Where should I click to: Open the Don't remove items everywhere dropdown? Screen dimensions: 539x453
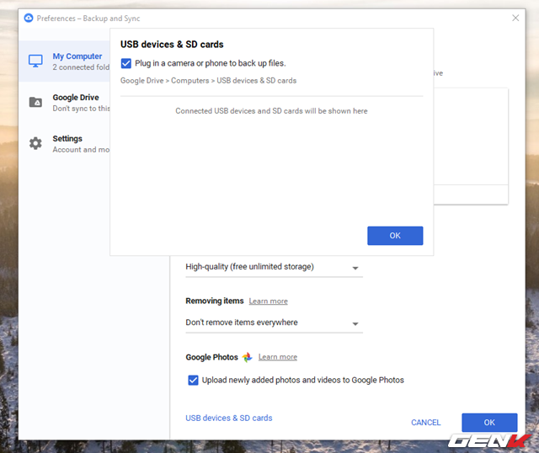click(274, 322)
